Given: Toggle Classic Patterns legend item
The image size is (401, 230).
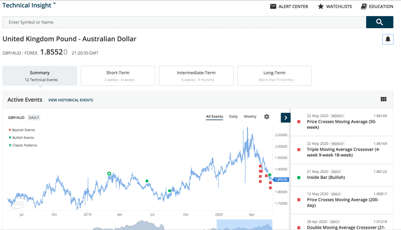Looking at the screenshot, I should click(x=23, y=145).
